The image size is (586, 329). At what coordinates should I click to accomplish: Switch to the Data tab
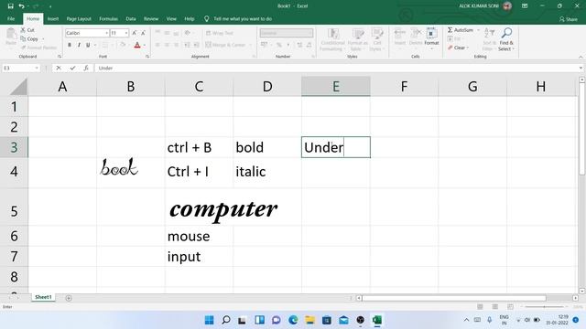point(131,18)
